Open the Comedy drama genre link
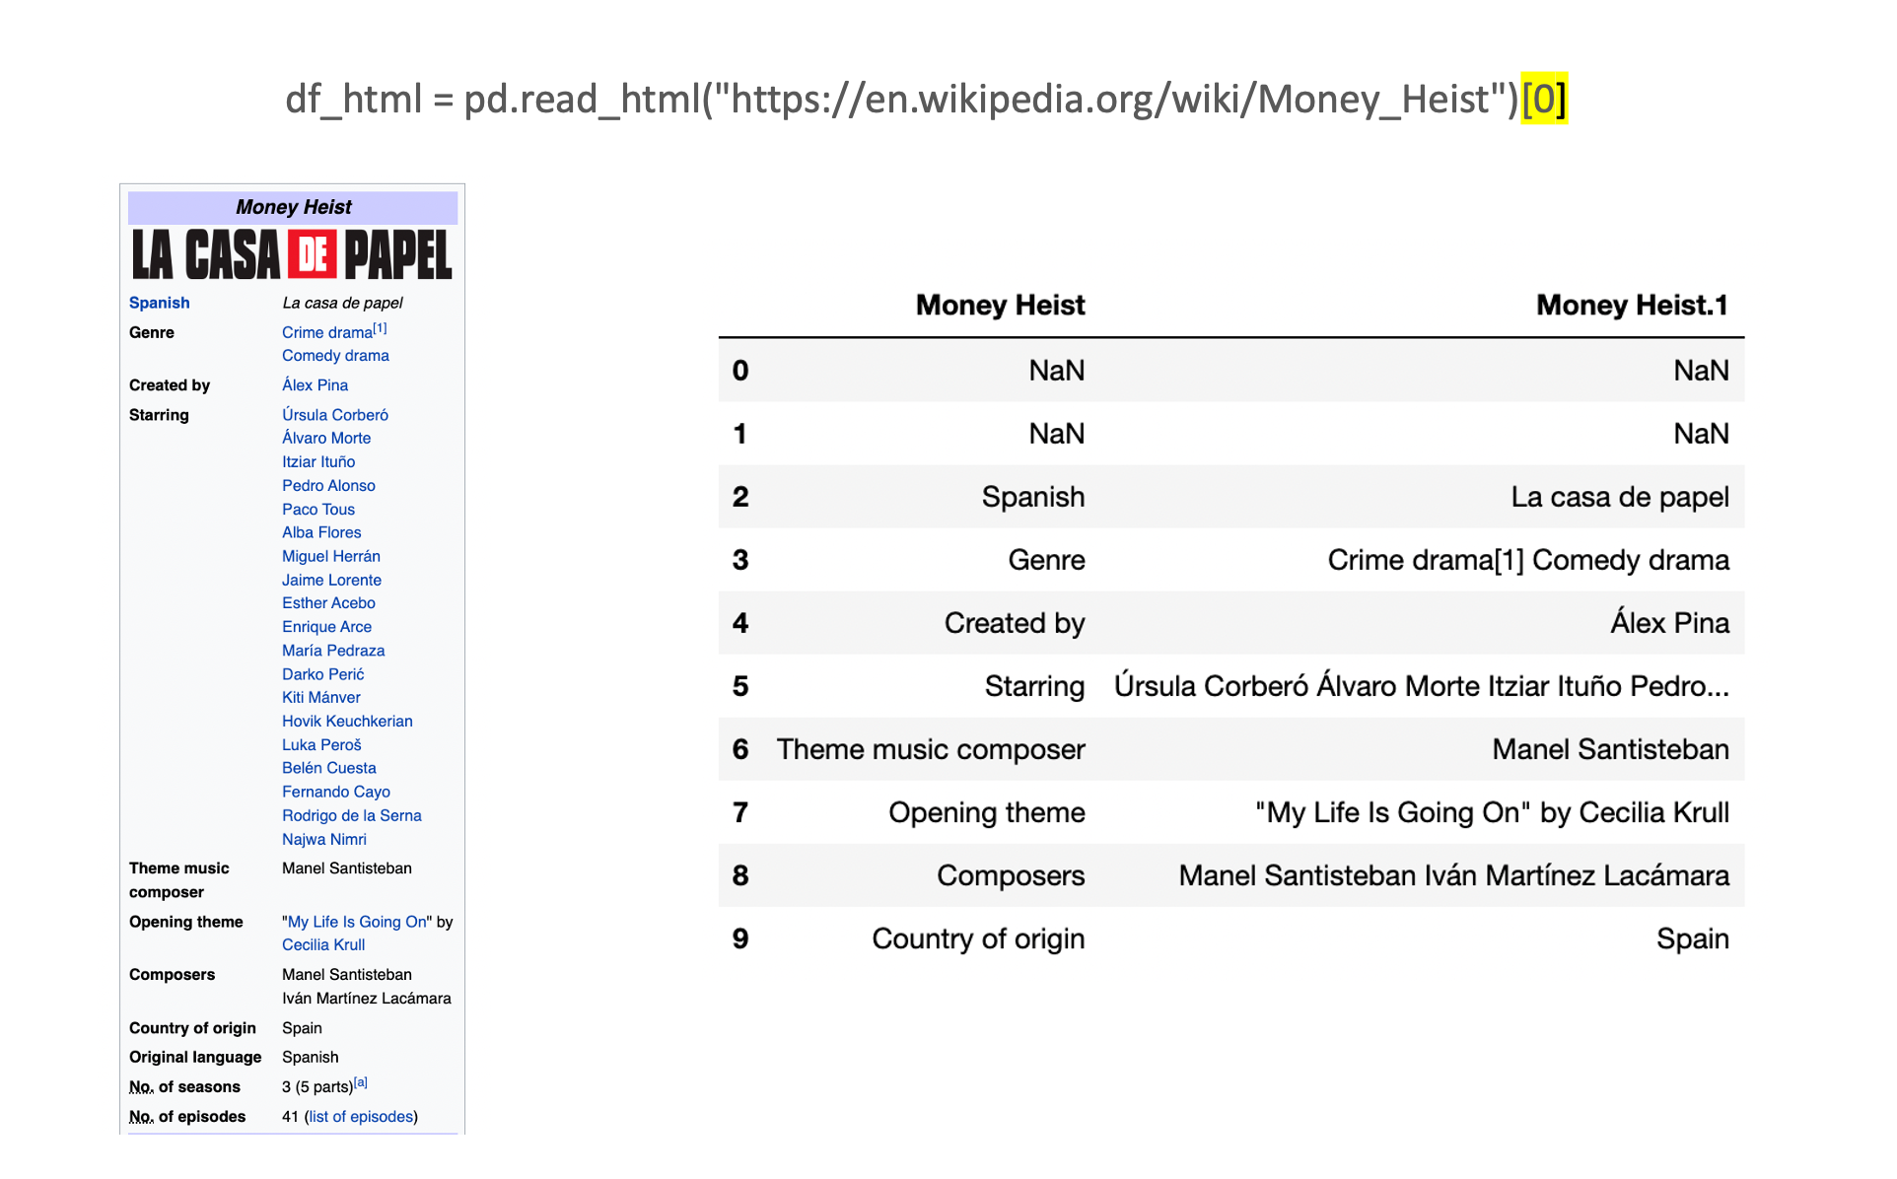The width and height of the screenshot is (1897, 1179). coord(335,356)
